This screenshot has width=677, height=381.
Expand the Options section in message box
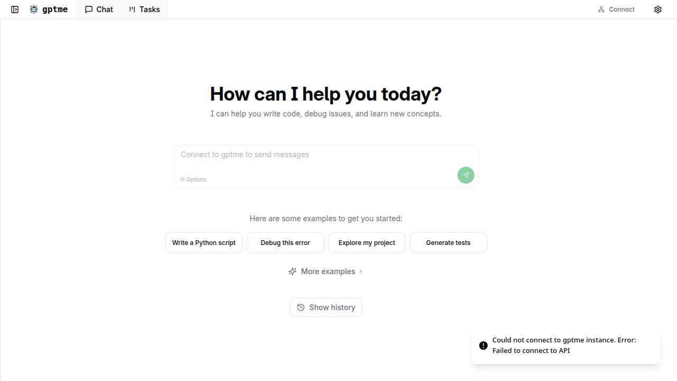[193, 179]
